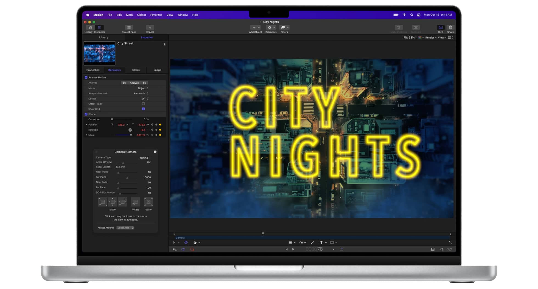Expand the Position disclosure triangle
Image resolution: width=538 pixels, height=289 pixels.
tap(86, 124)
